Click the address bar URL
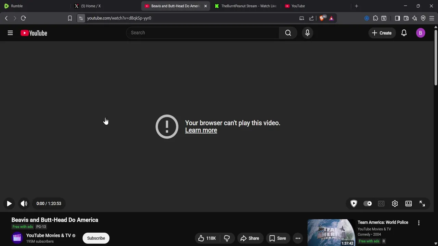Screen dimensions: 438x246 click(x=119, y=18)
